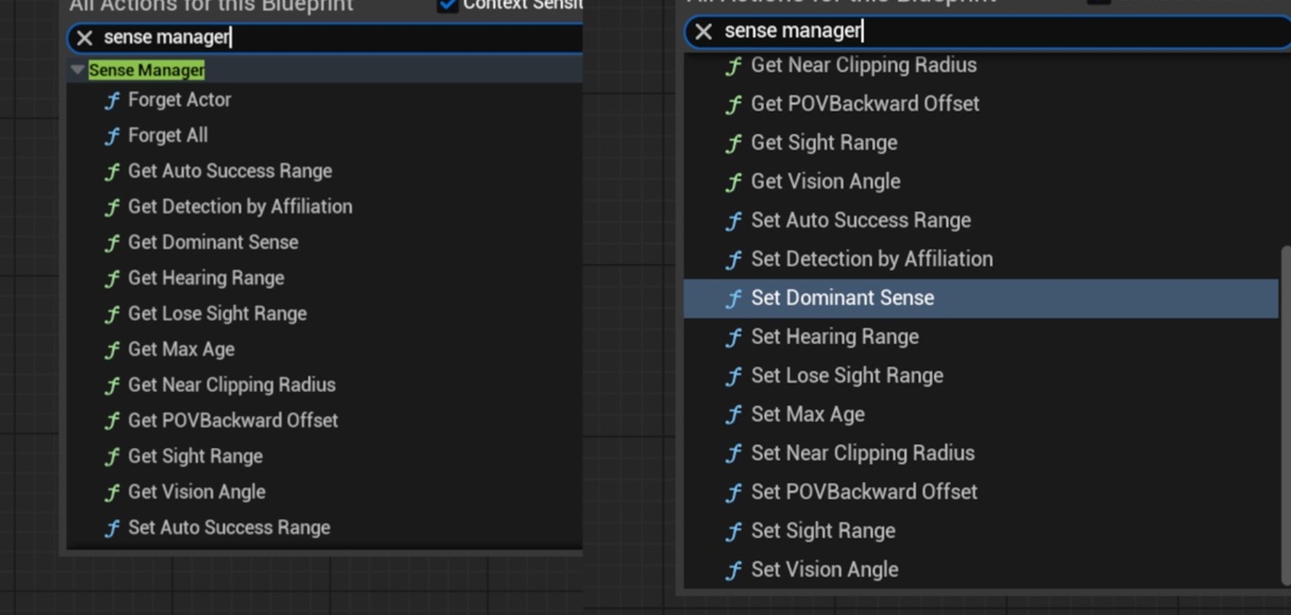Viewport: 1291px width, 615px height.
Task: Click the right panel's vertical scrollbar
Action: [1285, 414]
